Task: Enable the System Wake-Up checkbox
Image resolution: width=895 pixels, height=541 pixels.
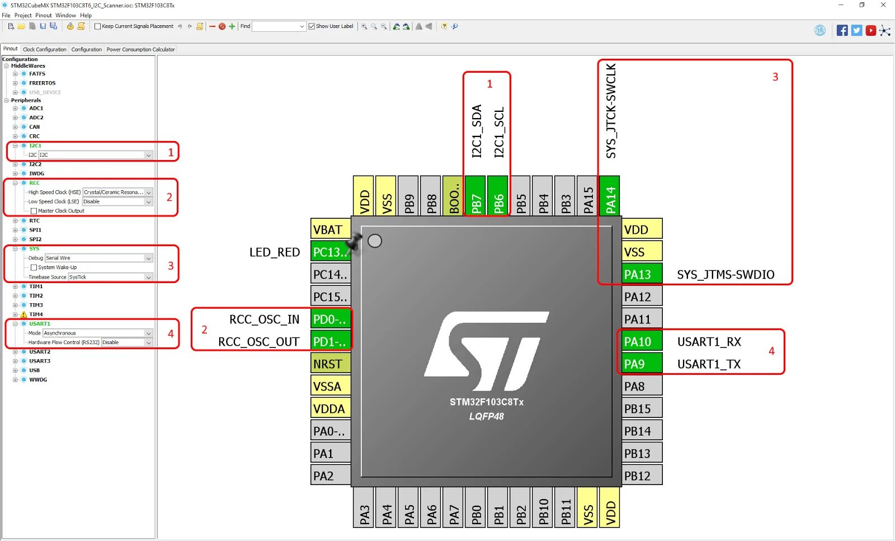Action: 34,267
